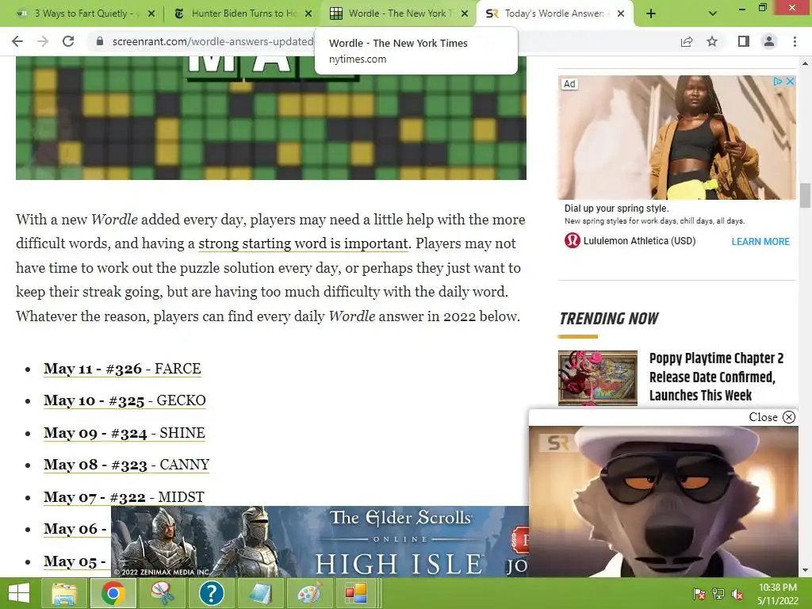Open File Explorer from the taskbar
Screen dimensions: 812x609
click(x=64, y=593)
